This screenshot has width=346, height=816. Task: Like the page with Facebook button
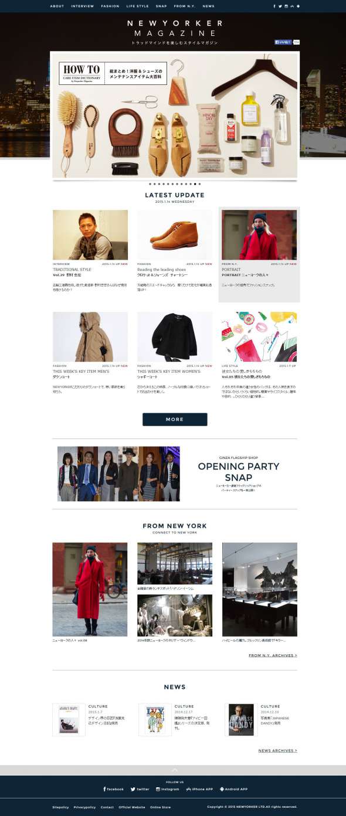(x=283, y=42)
